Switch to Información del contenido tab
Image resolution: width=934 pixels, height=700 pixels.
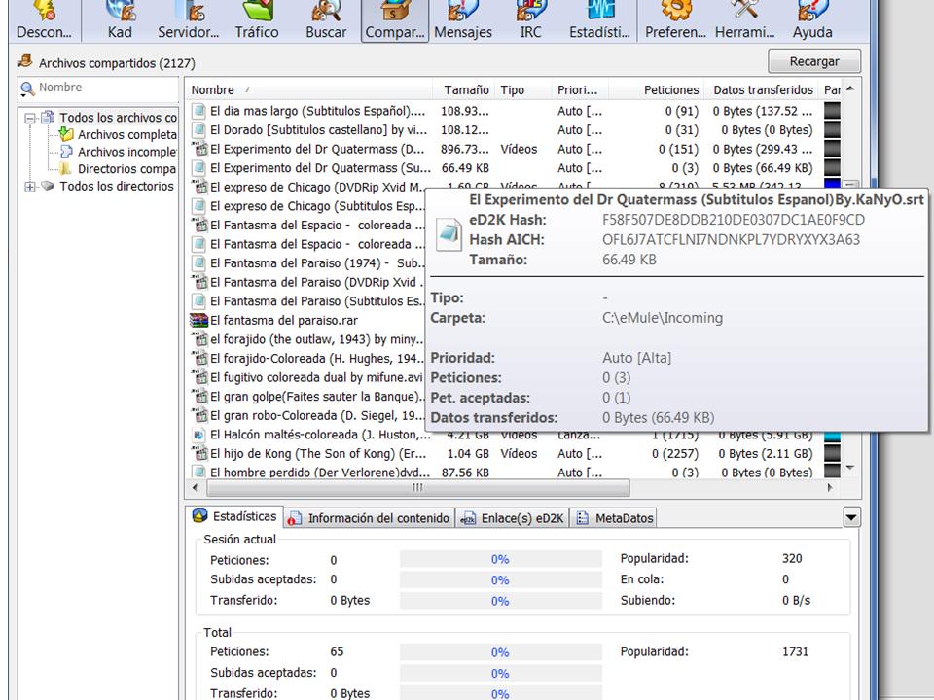pos(369,518)
